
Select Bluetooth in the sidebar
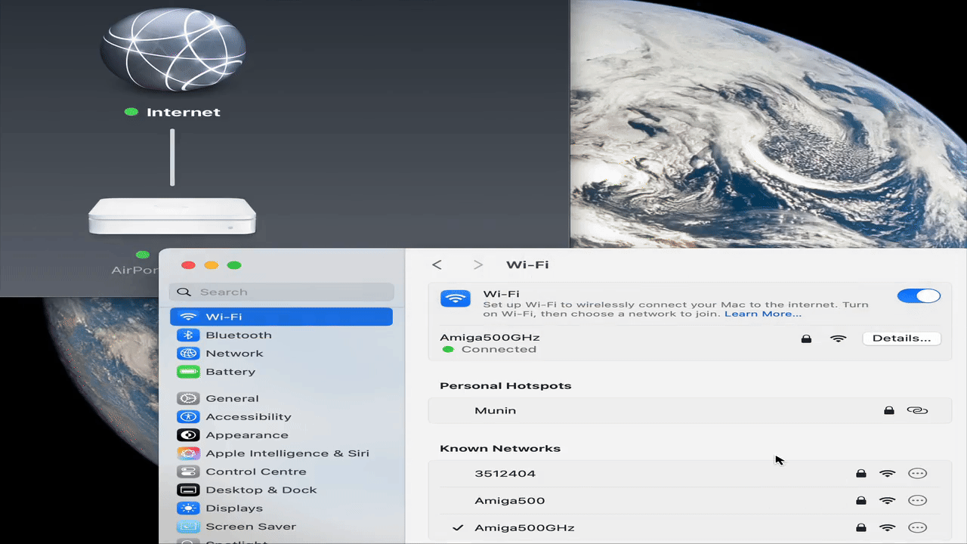tap(239, 335)
